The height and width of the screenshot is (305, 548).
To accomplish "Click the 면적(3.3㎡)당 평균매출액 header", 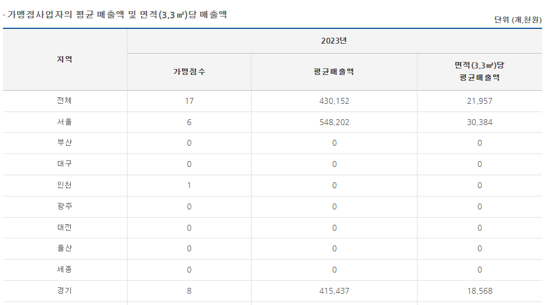I will [480, 71].
